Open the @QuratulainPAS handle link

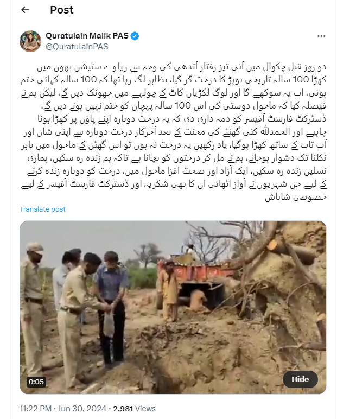tap(77, 47)
